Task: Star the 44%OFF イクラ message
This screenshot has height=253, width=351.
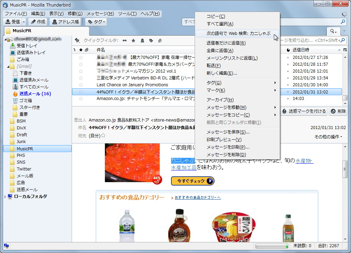Action: 81,92
